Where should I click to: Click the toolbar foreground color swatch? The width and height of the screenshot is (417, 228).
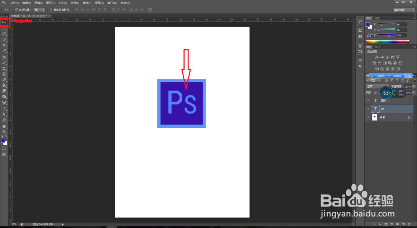click(3, 141)
